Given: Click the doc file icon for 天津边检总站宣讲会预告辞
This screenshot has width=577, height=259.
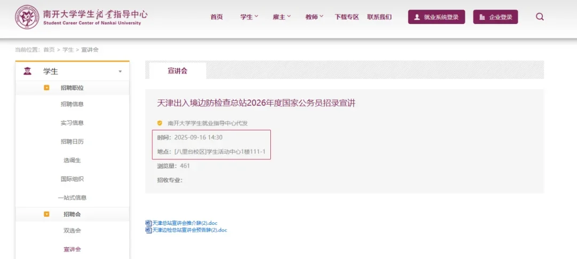Looking at the screenshot, I should point(149,230).
